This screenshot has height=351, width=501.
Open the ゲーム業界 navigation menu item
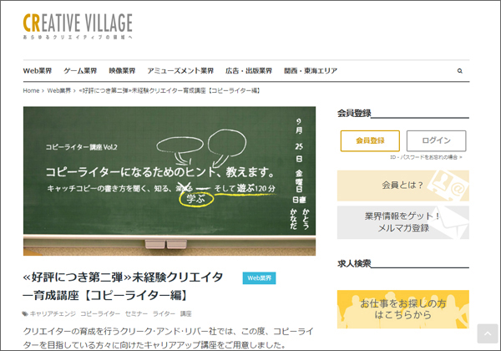(x=80, y=71)
